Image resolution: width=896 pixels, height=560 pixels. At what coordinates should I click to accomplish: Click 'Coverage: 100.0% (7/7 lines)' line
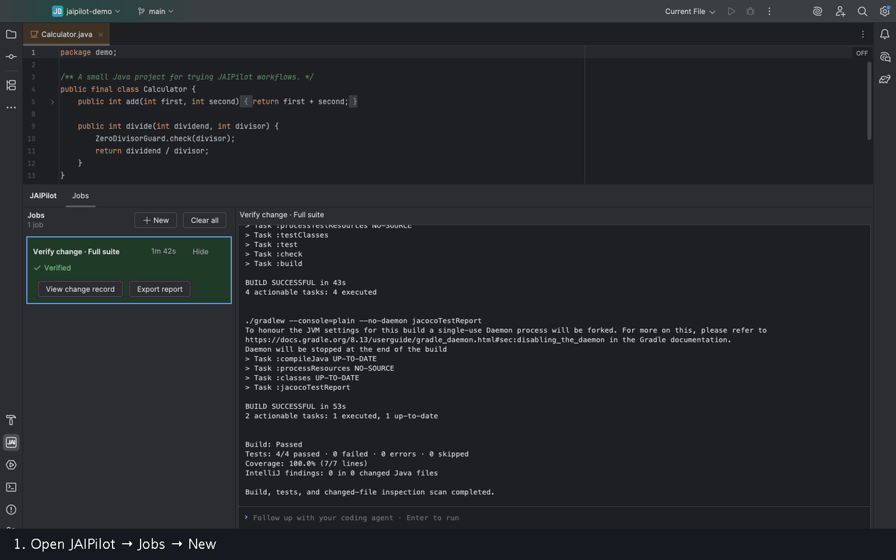[x=307, y=463]
